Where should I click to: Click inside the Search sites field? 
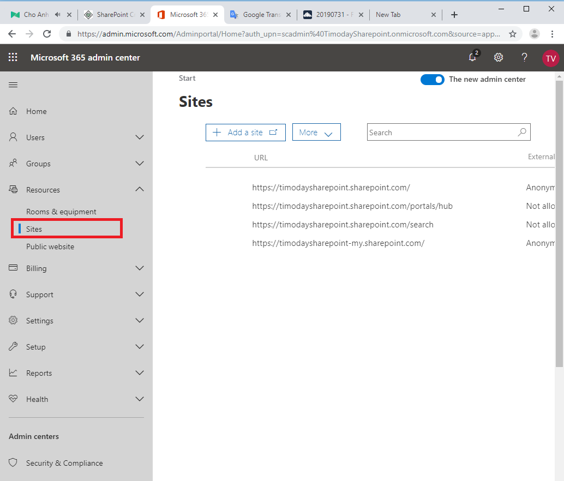pos(442,132)
